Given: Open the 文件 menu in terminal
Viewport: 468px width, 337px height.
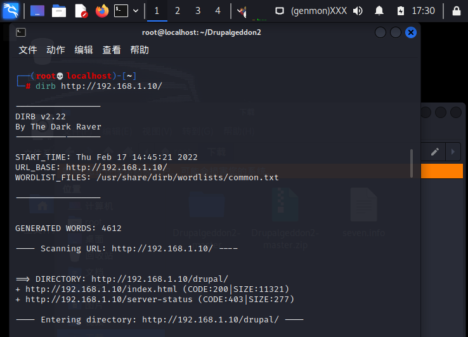Looking at the screenshot, I should tap(28, 50).
